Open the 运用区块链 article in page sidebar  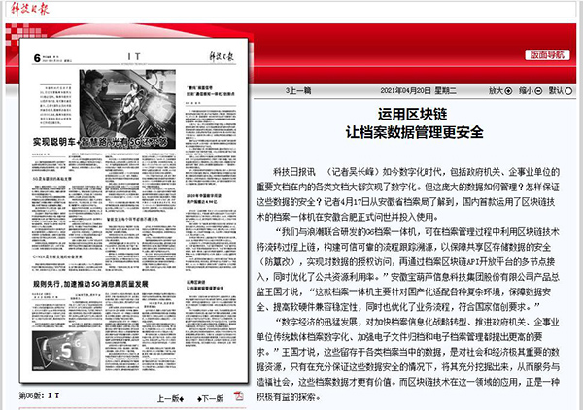(x=205, y=285)
